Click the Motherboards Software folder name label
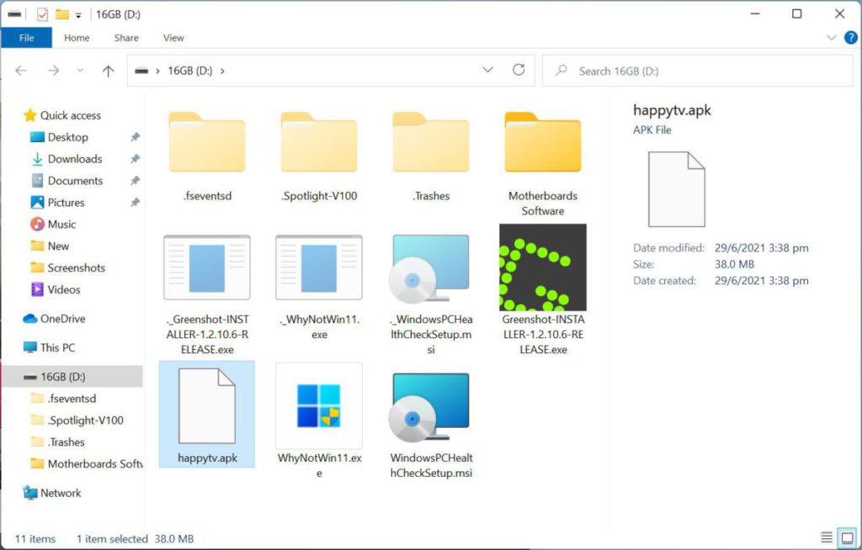 tap(543, 204)
